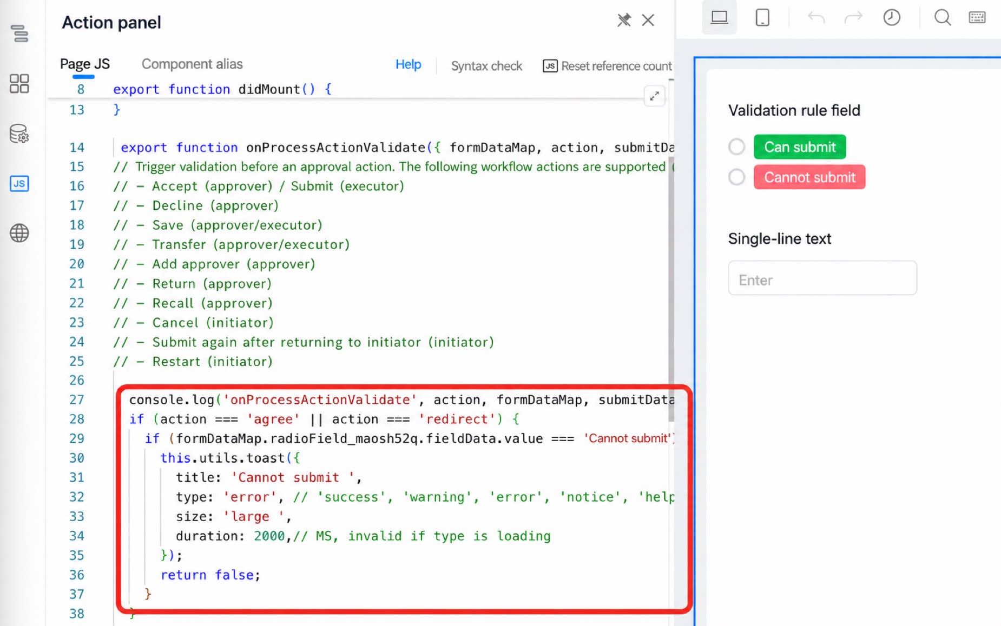
Task: Open the Help link
Action: pyautogui.click(x=408, y=64)
